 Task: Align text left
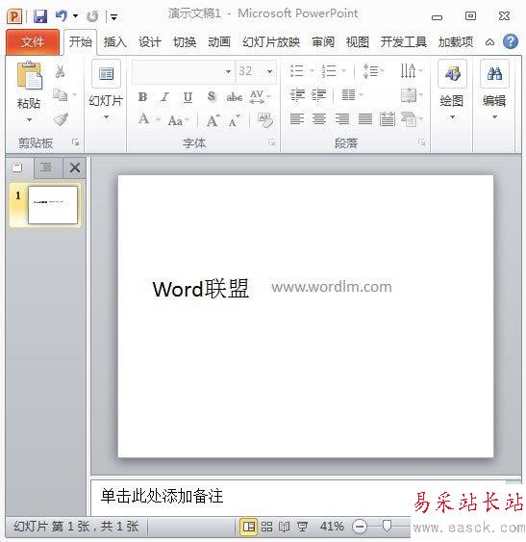click(297, 119)
